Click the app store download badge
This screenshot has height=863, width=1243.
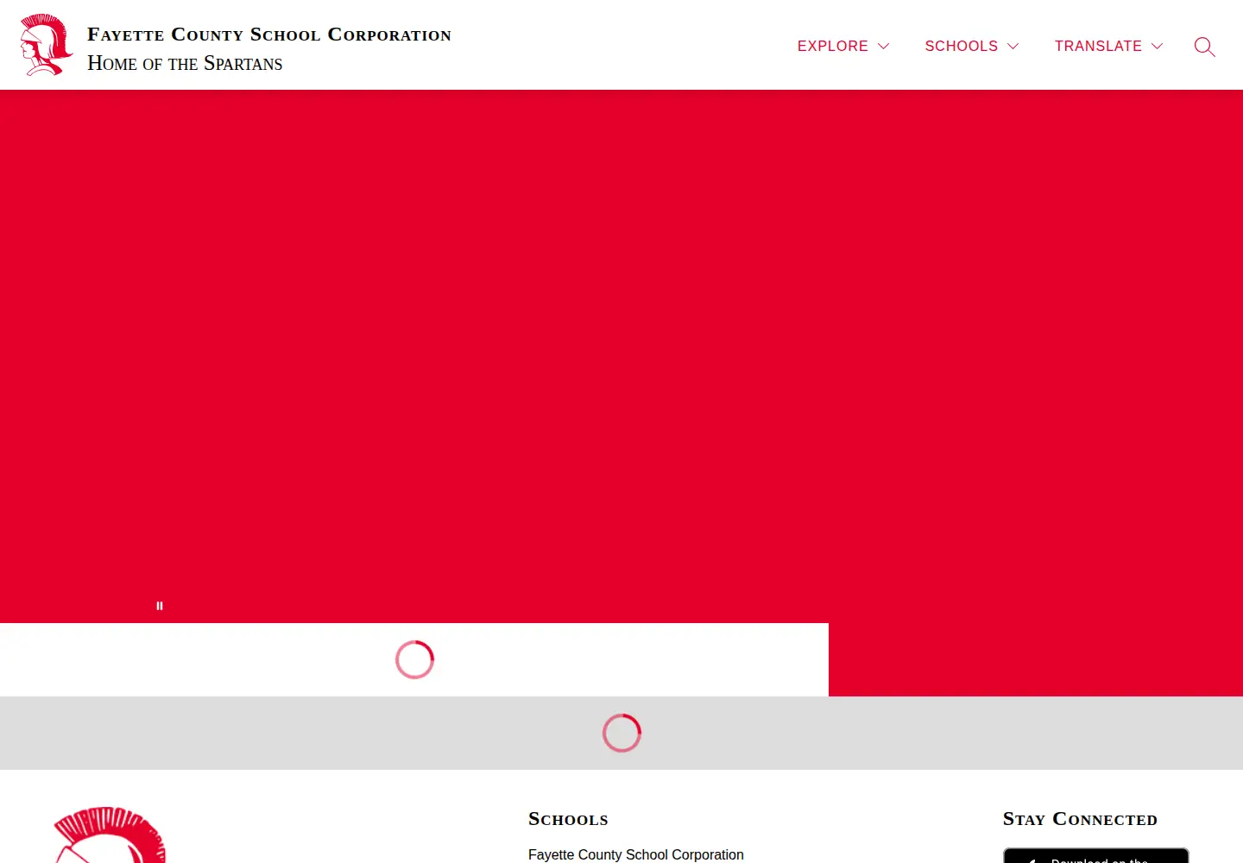tap(1096, 855)
